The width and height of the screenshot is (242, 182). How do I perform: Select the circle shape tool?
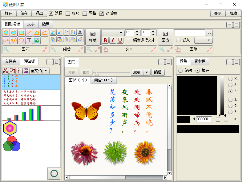pos(6,33)
